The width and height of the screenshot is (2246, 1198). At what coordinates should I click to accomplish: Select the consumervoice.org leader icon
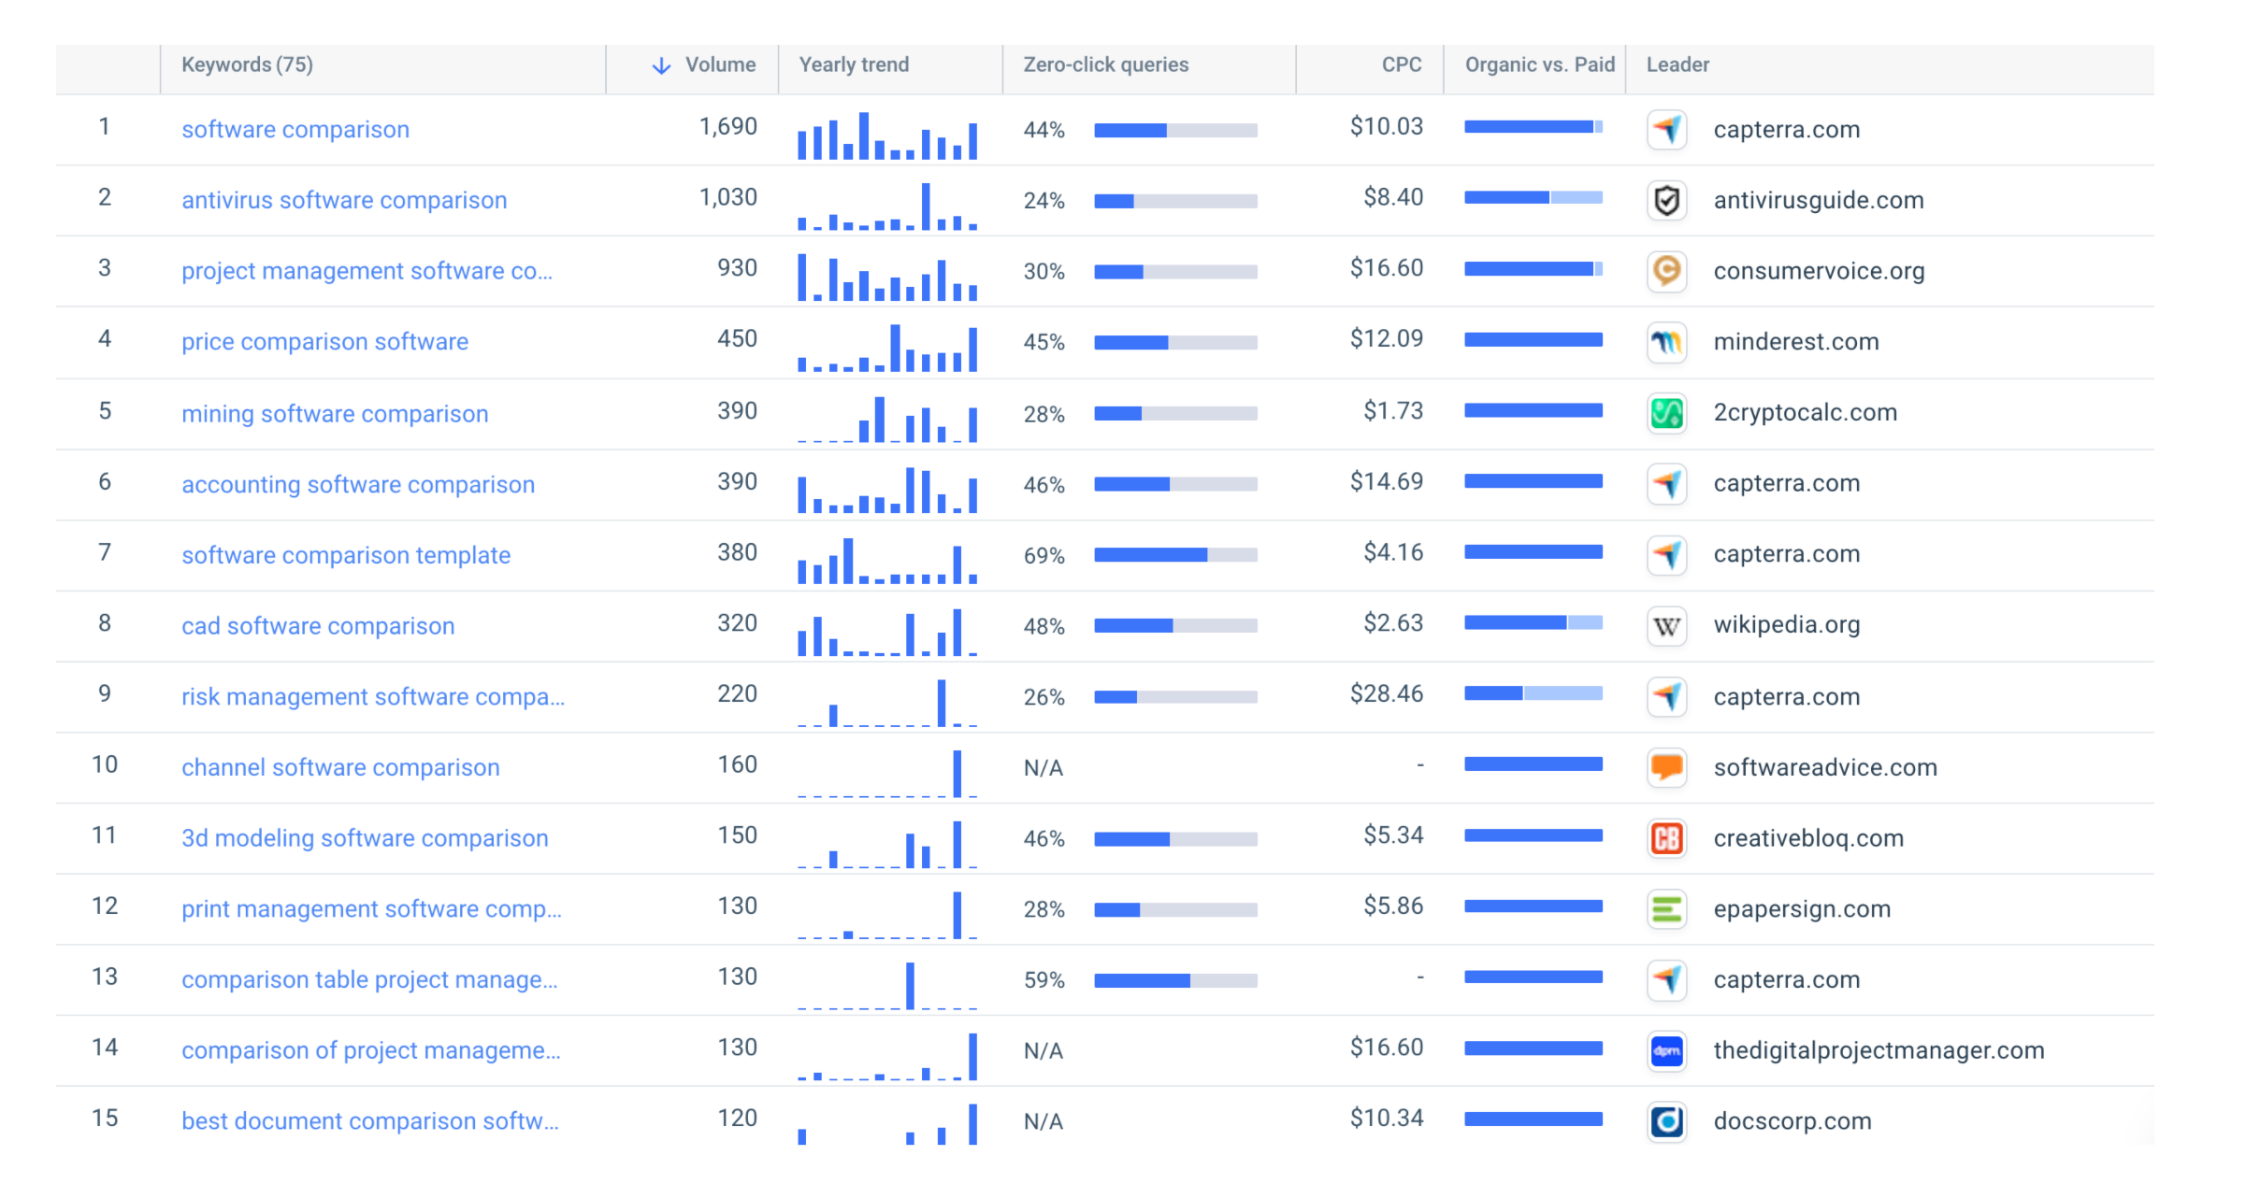1666,271
